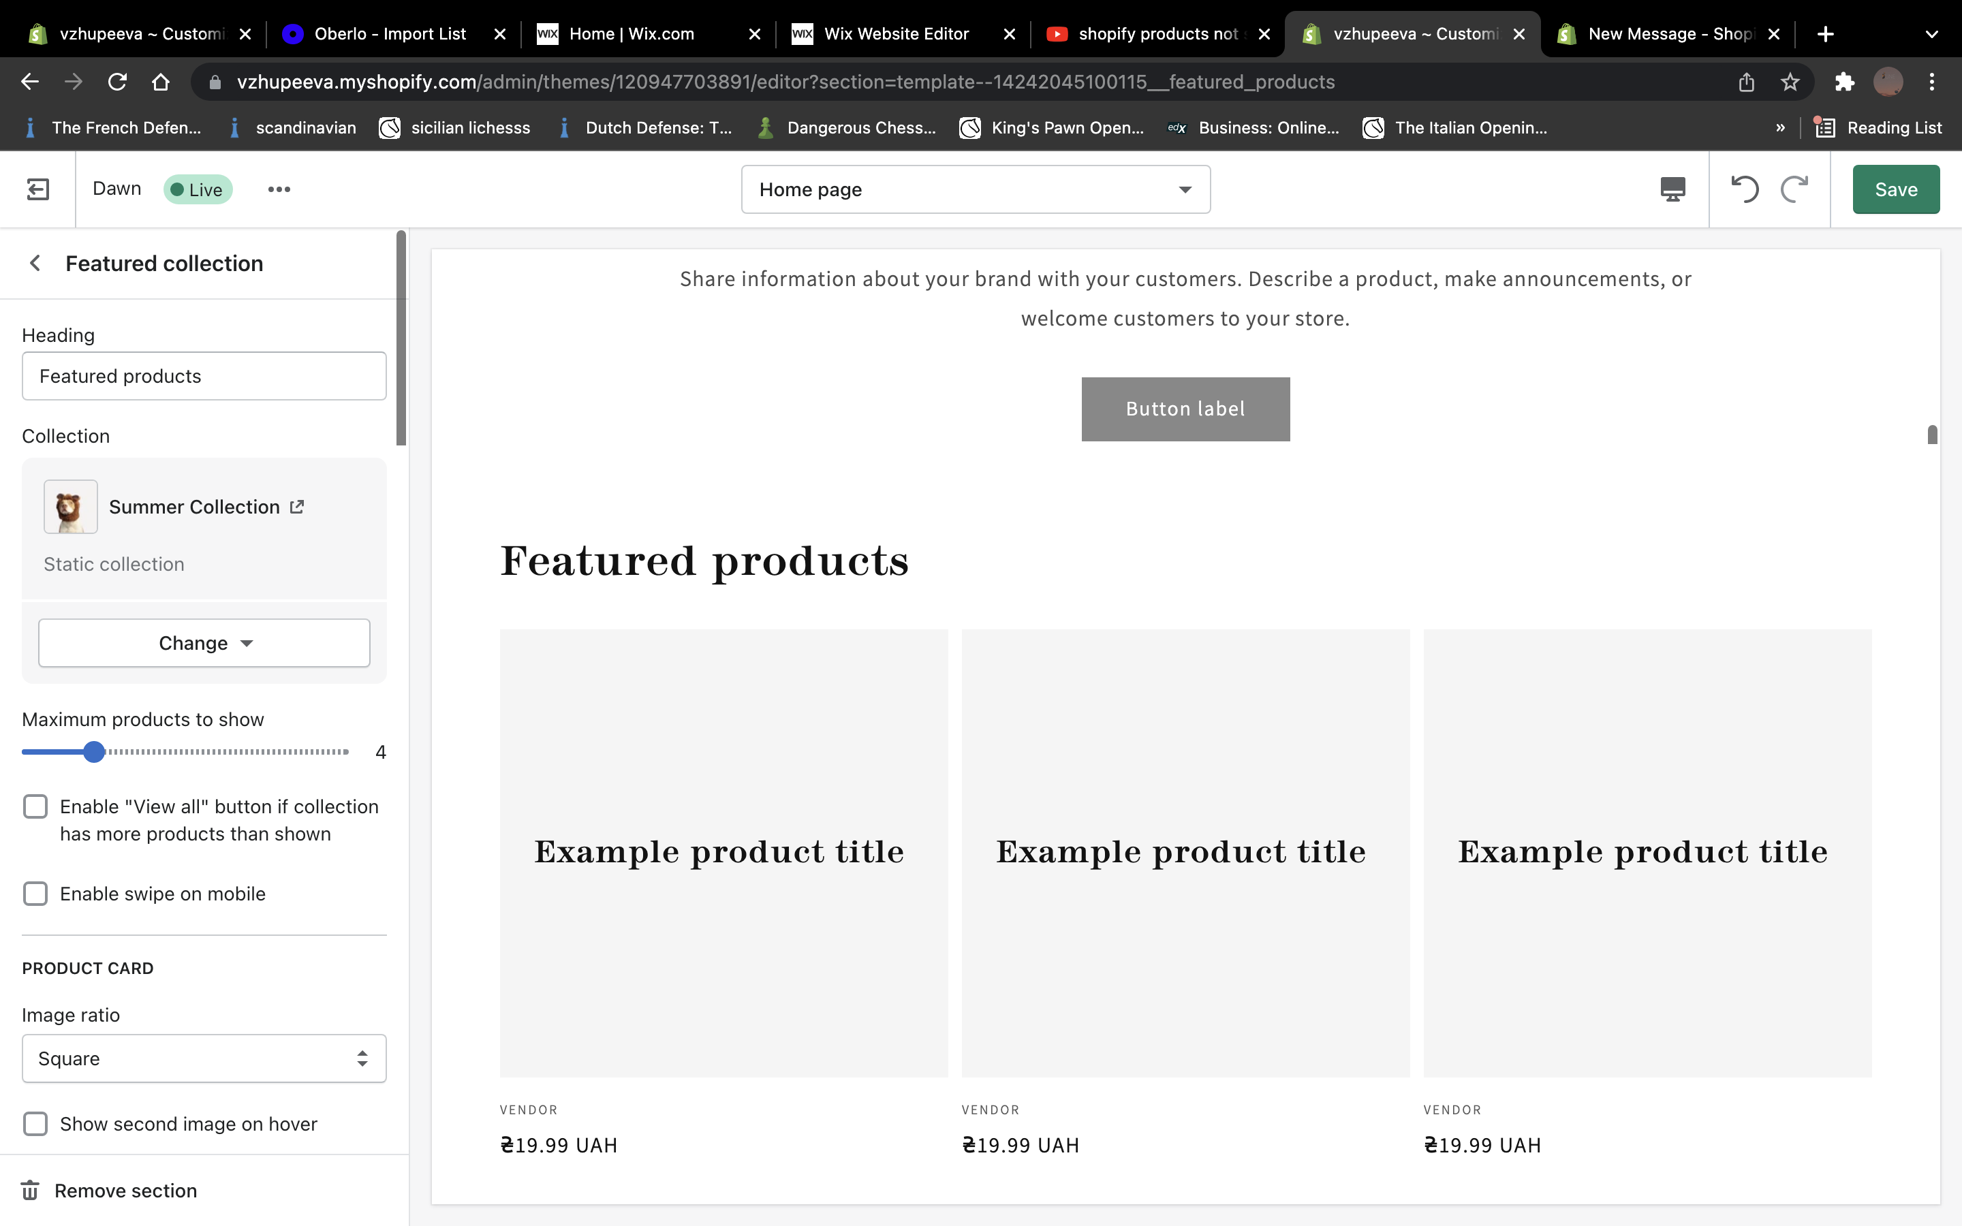Viewport: 1962px width, 1226px height.
Task: Click the undo arrow icon
Action: [x=1744, y=189]
